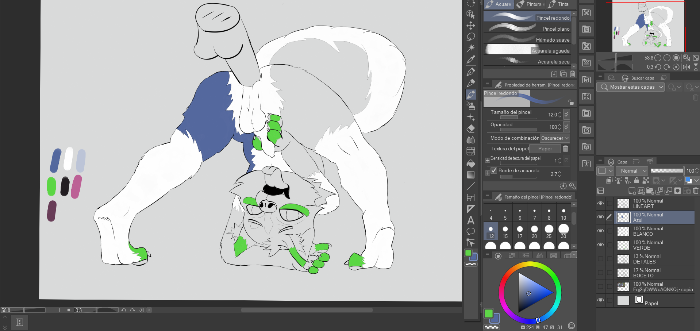Viewport: 700px width, 331px height.
Task: Open Tamaño del pincel dynamics dropdown
Action: 566,115
